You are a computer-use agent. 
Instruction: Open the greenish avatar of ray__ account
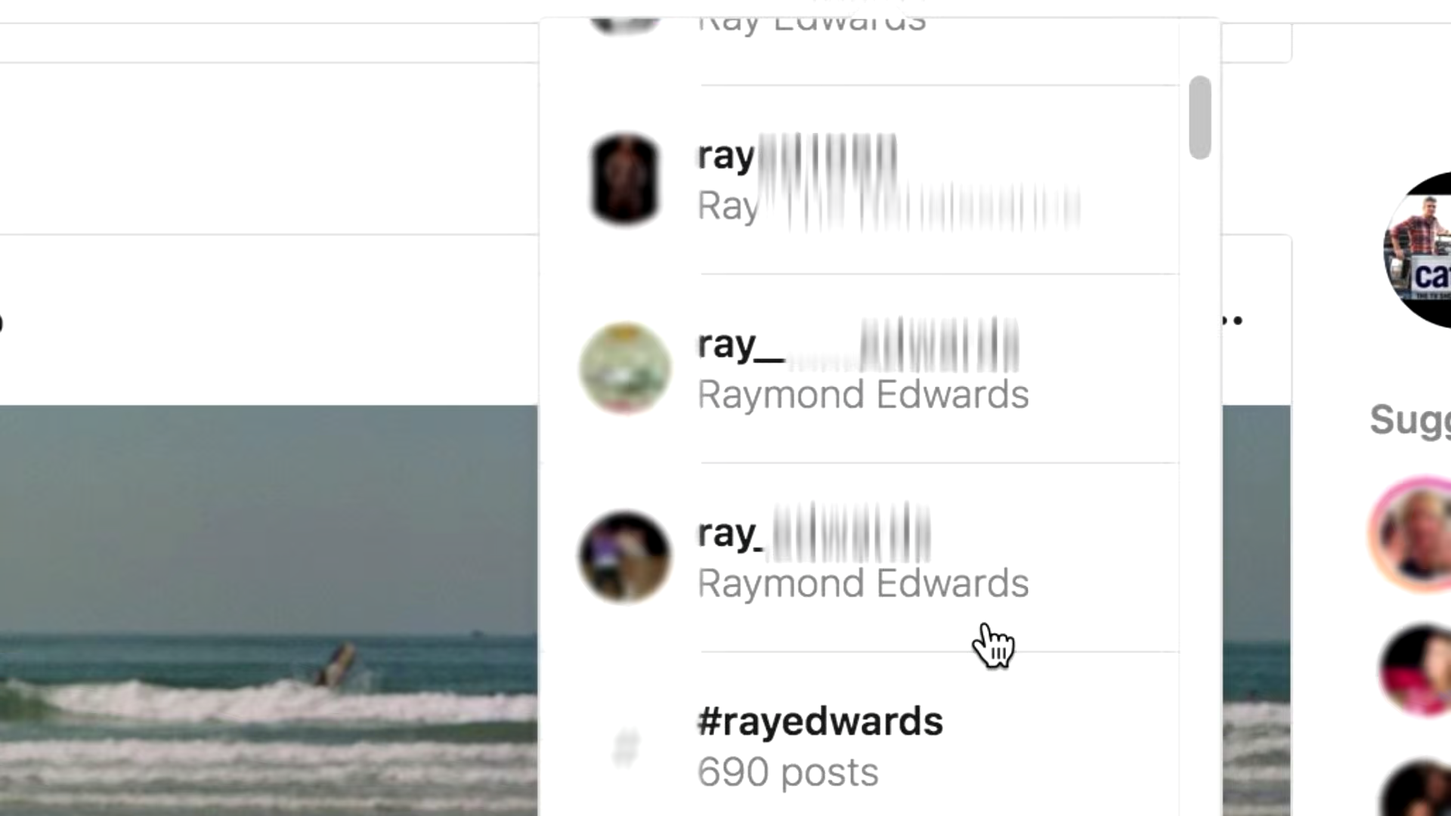(x=625, y=369)
